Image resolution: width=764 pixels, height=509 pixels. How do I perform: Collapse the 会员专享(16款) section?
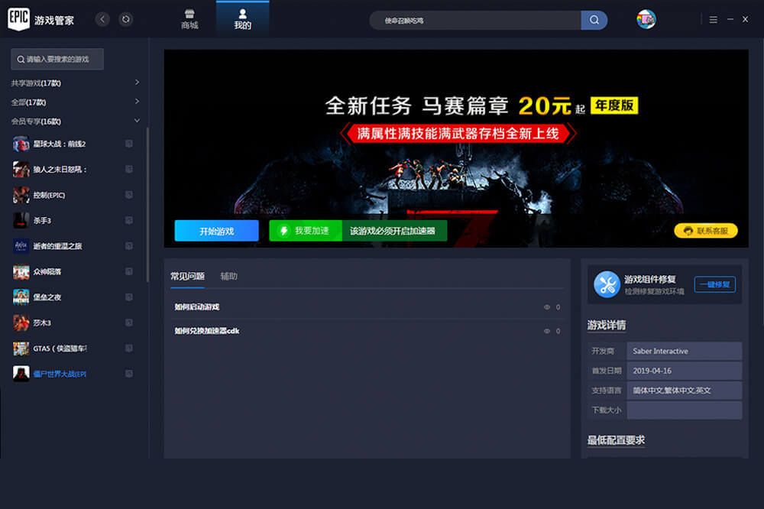pyautogui.click(x=137, y=121)
